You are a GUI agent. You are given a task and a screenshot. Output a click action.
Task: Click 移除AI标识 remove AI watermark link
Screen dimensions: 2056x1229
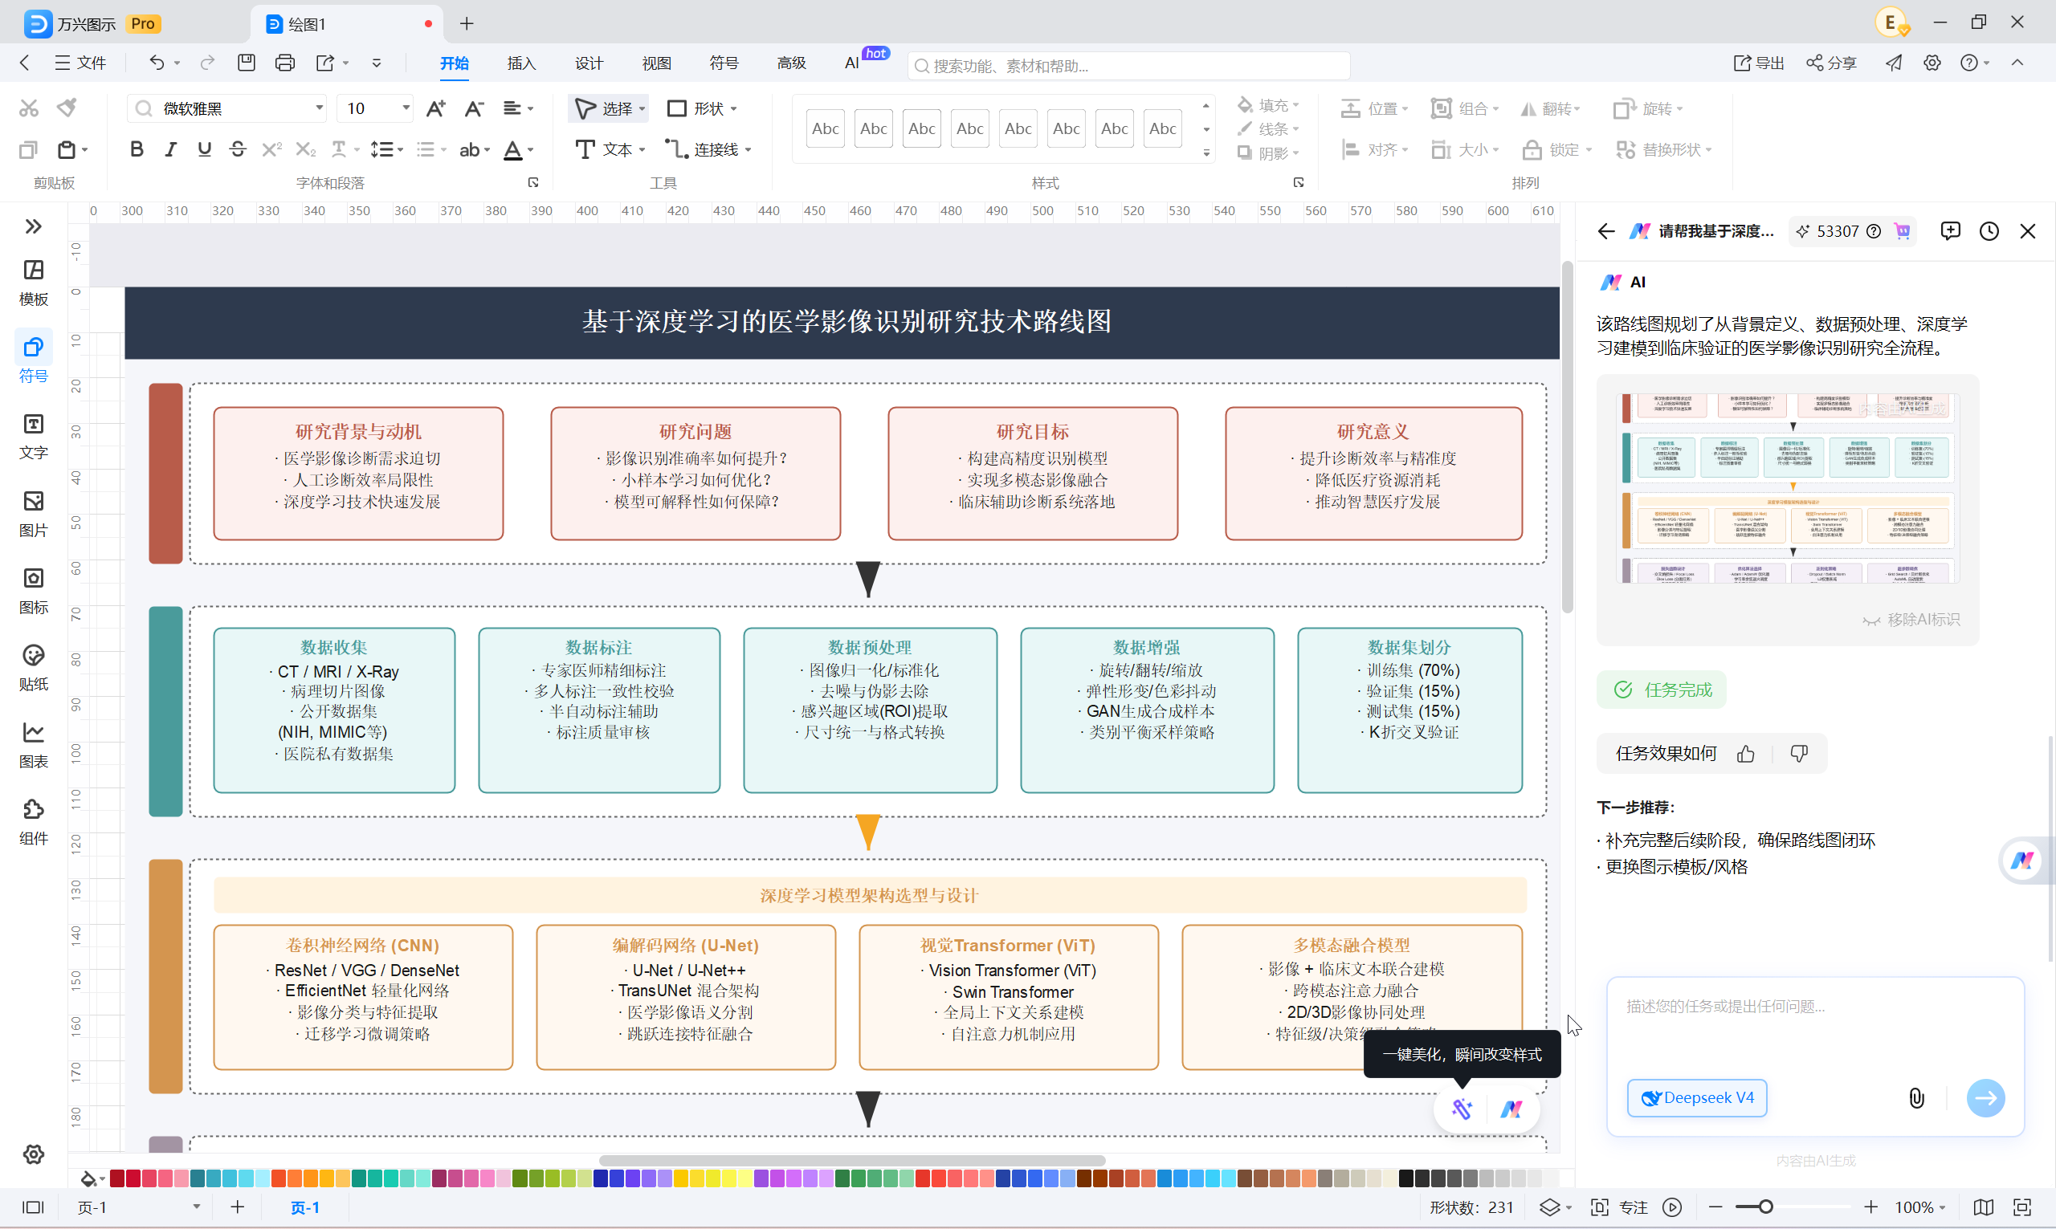(x=1912, y=620)
